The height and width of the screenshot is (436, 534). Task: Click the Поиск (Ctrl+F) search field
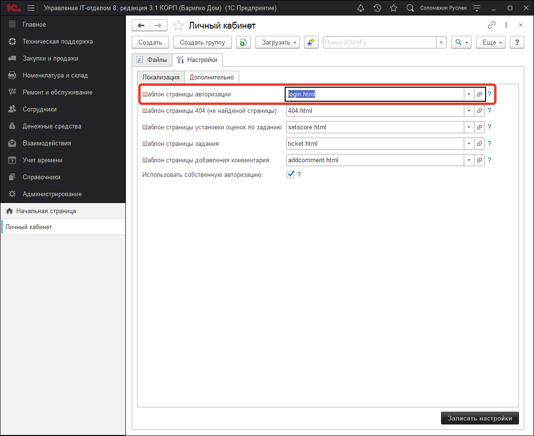(380, 43)
